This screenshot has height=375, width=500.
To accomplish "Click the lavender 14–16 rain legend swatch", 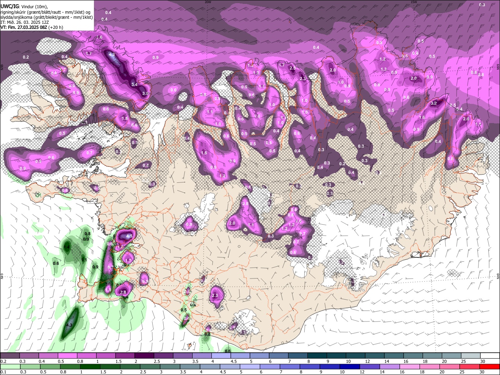I will [x=389, y=367].
